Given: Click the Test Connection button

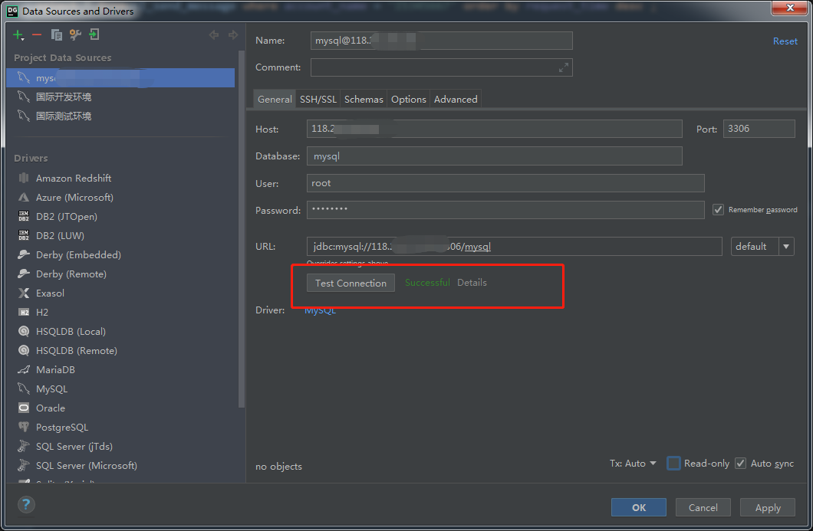Looking at the screenshot, I should click(351, 283).
